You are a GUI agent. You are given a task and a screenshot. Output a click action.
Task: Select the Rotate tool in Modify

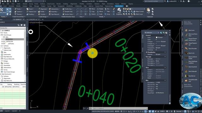click(100, 9)
